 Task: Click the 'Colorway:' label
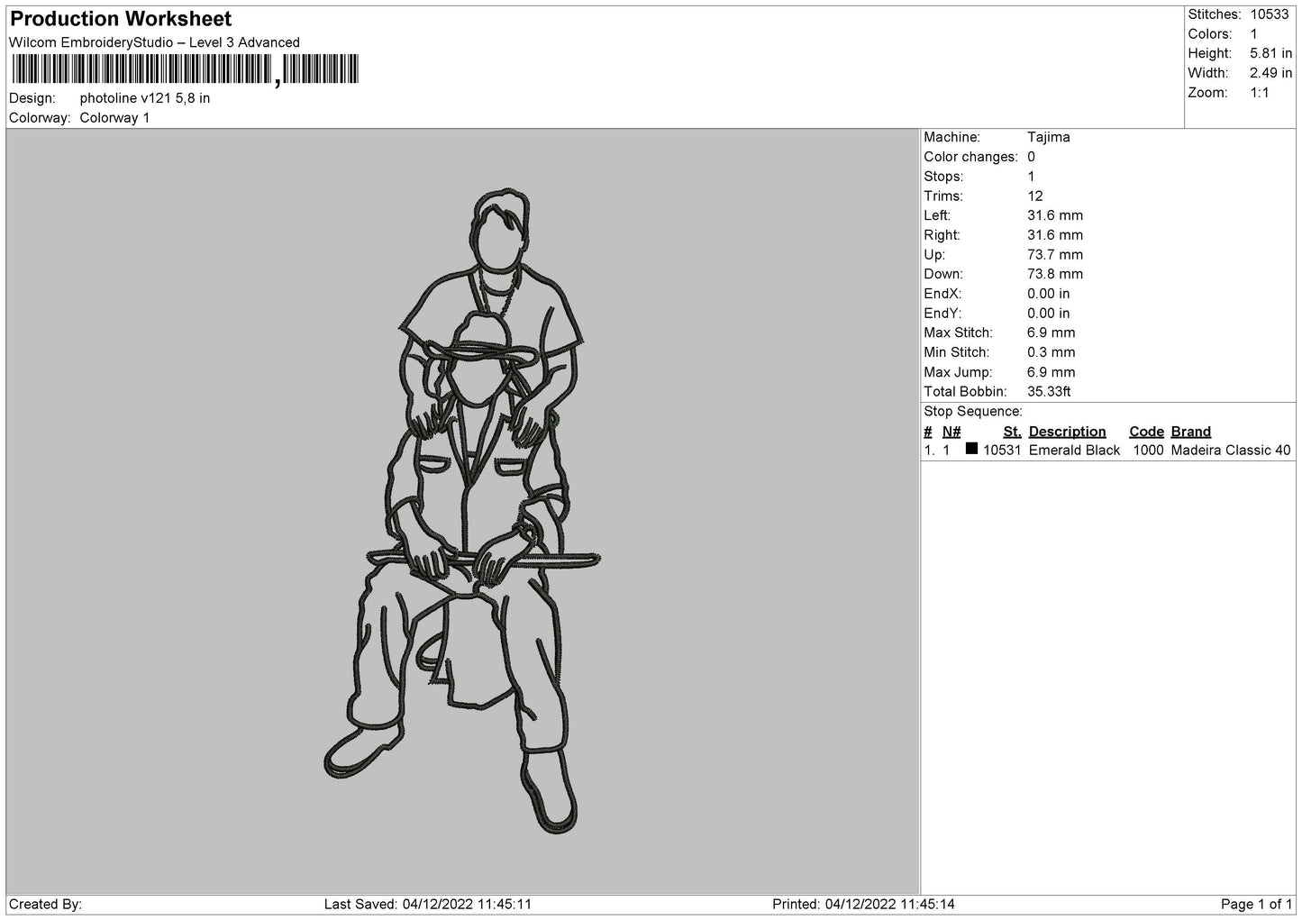[40, 118]
